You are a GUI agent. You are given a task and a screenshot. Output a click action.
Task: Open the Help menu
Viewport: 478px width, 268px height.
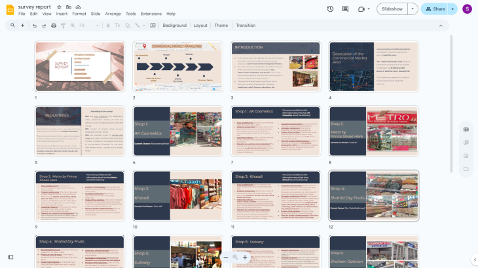(x=171, y=14)
